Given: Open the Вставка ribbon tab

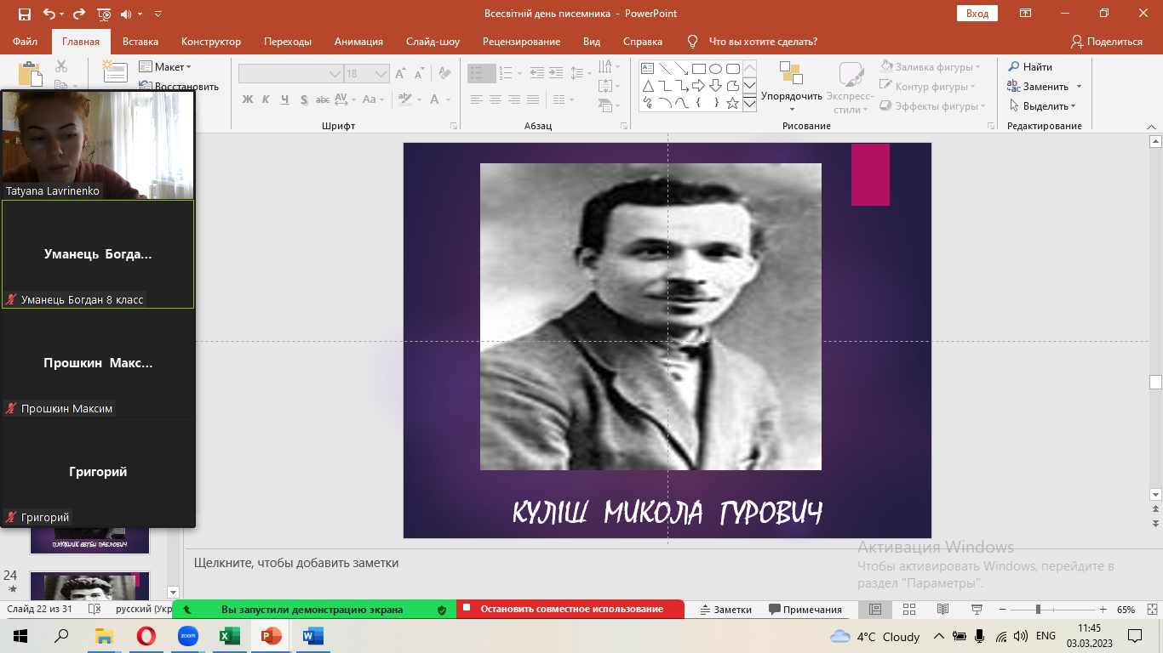Looking at the screenshot, I should [140, 42].
